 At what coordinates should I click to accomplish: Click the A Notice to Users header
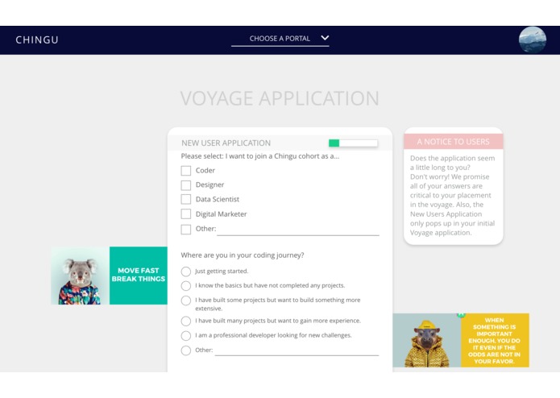(453, 142)
